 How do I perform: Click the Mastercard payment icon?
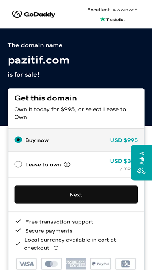[51, 264]
